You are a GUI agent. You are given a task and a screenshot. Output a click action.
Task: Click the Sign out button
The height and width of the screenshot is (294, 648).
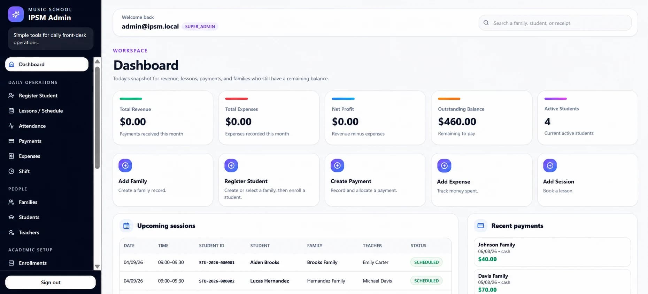[51, 282]
